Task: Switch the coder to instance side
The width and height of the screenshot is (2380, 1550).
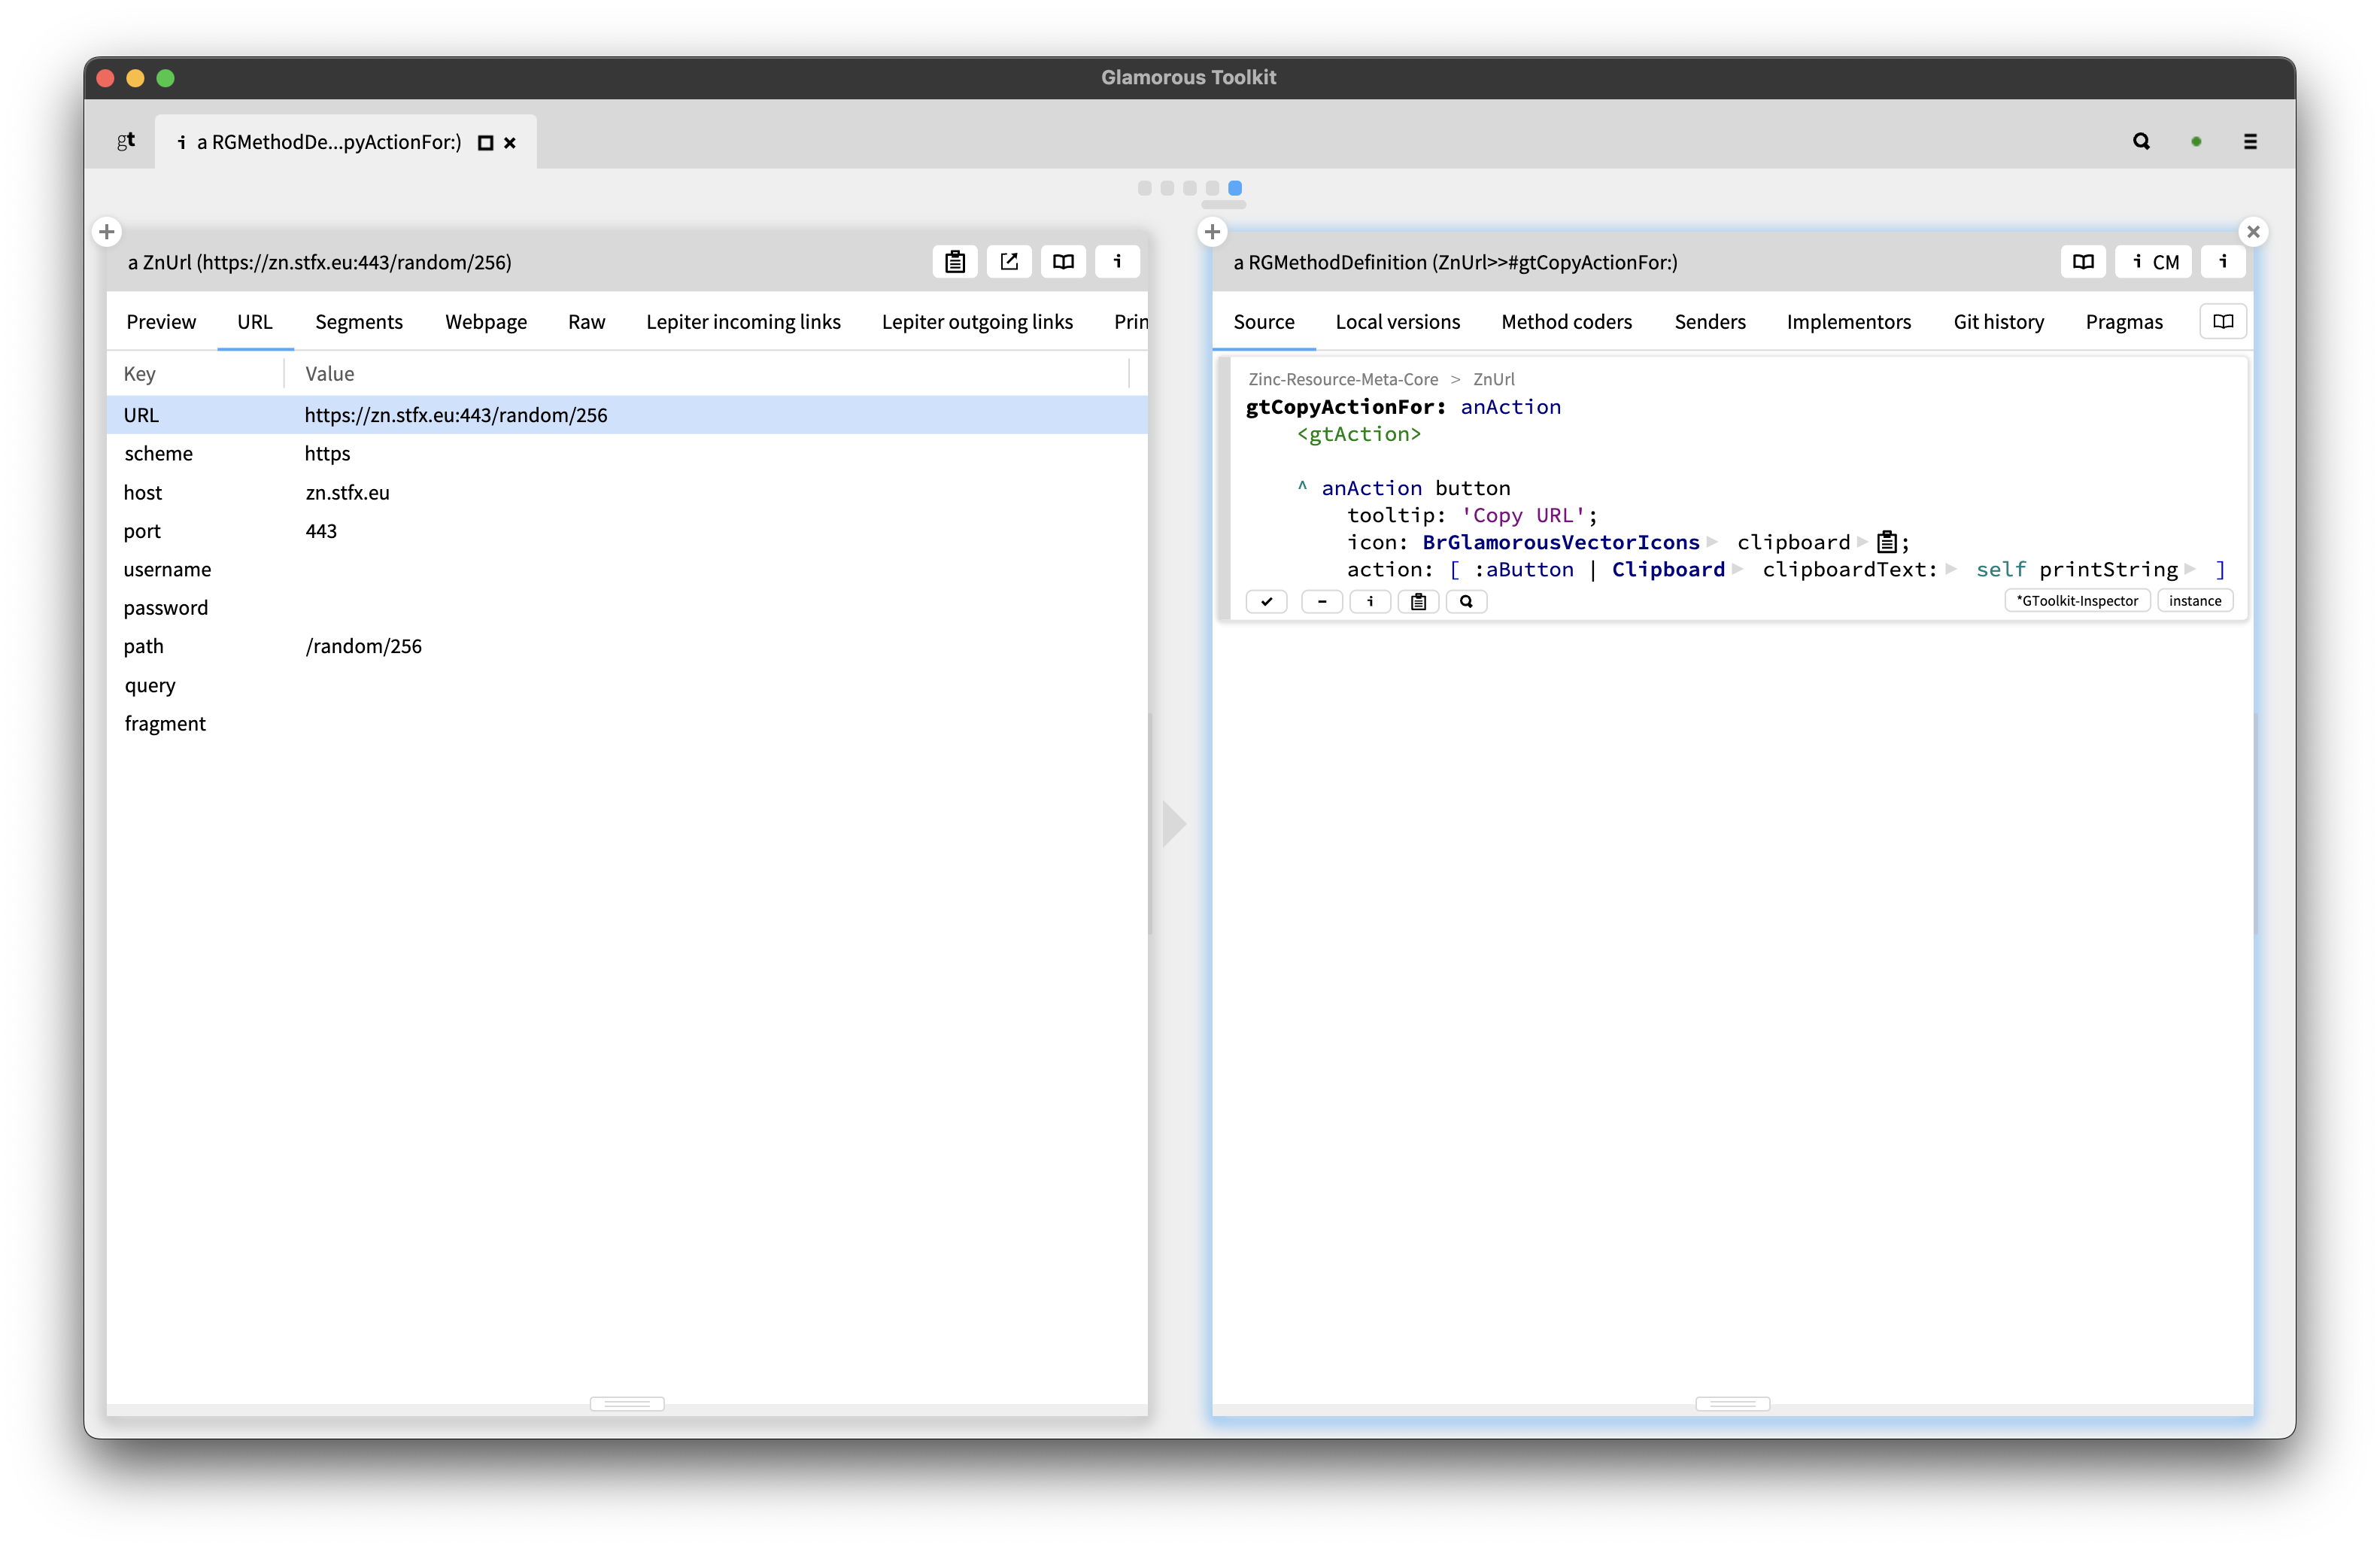Action: pos(2195,600)
